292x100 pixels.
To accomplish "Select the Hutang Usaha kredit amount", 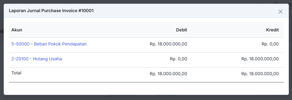I will click(x=260, y=59).
